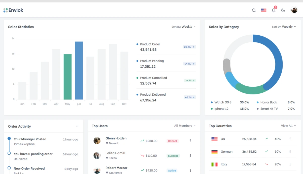
Task: Click the Success status badge
Action: (173, 156)
